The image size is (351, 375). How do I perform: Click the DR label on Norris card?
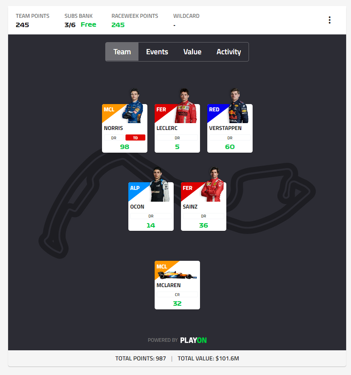tap(114, 138)
